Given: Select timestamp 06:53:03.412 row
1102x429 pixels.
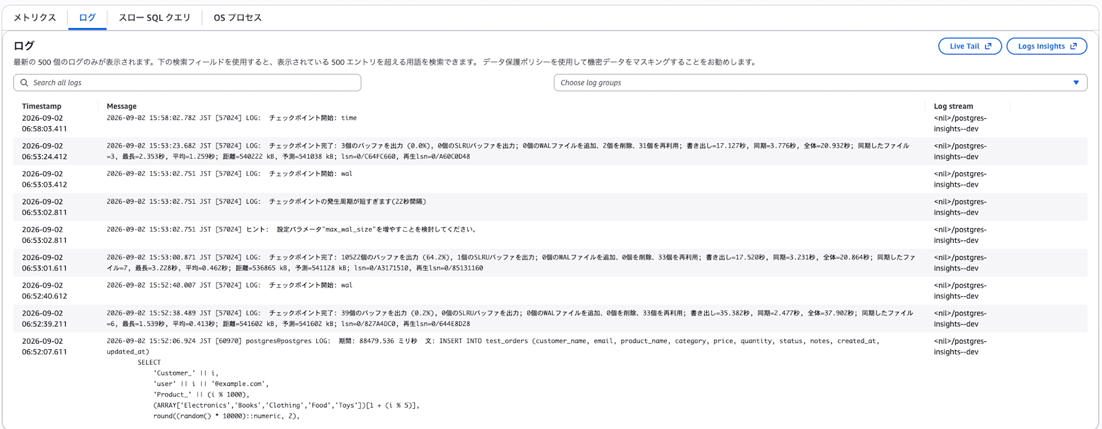Looking at the screenshot, I should pyautogui.click(x=45, y=179).
